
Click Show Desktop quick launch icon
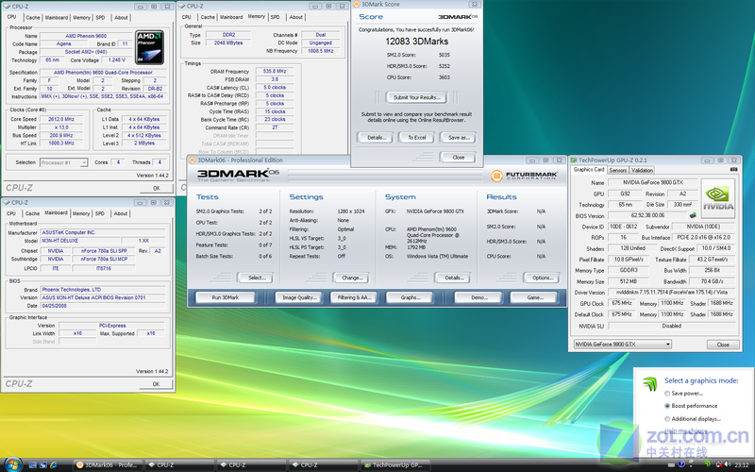click(x=33, y=464)
